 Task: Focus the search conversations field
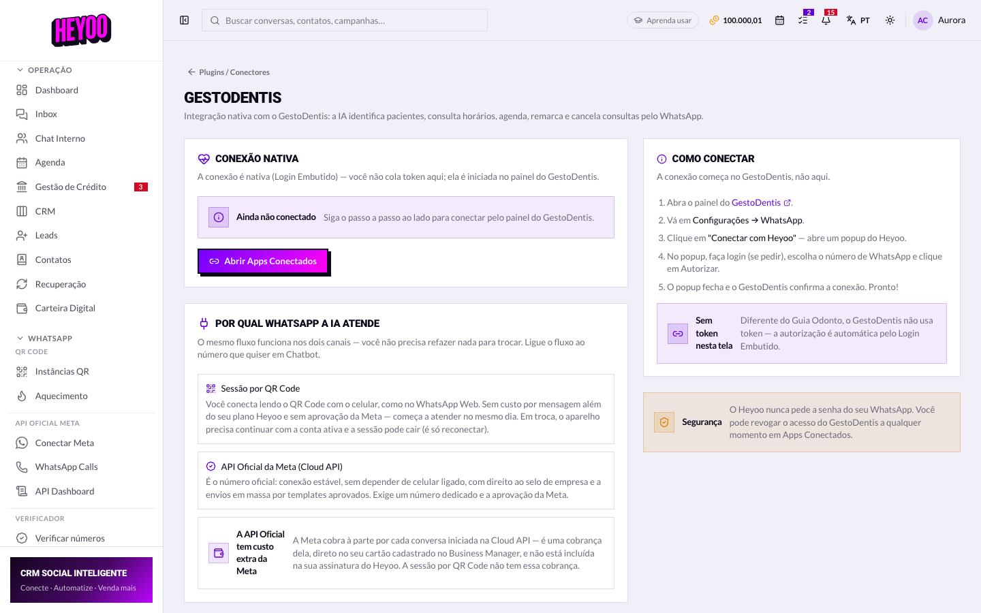click(x=345, y=20)
